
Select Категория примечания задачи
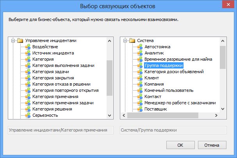63,103
